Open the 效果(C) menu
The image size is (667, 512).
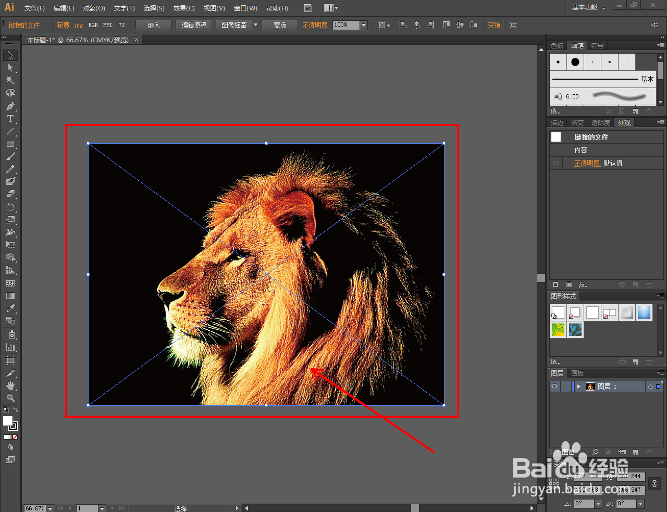(x=184, y=8)
